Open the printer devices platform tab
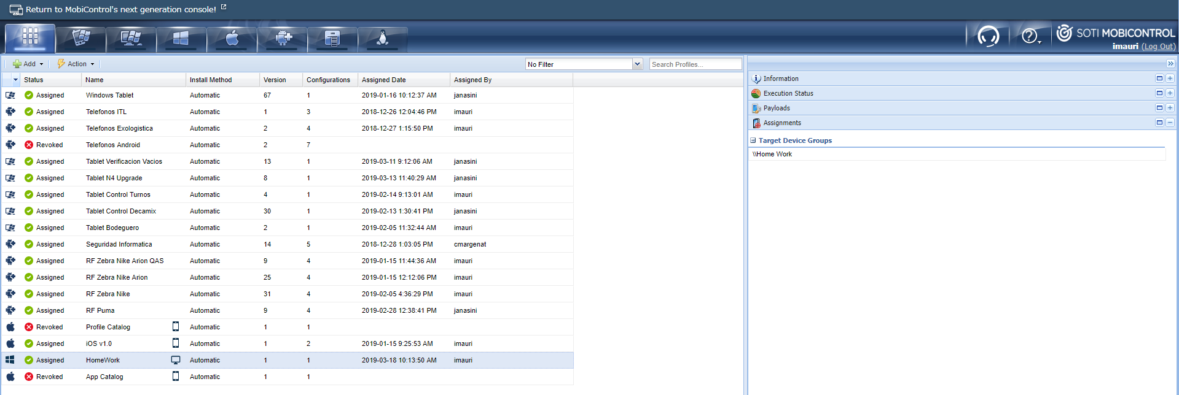 (332, 39)
